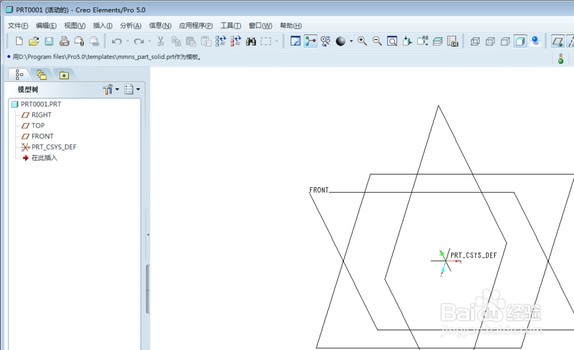The height and width of the screenshot is (350, 574).
Task: Open the model tree show list dropdown
Action: click(x=132, y=89)
